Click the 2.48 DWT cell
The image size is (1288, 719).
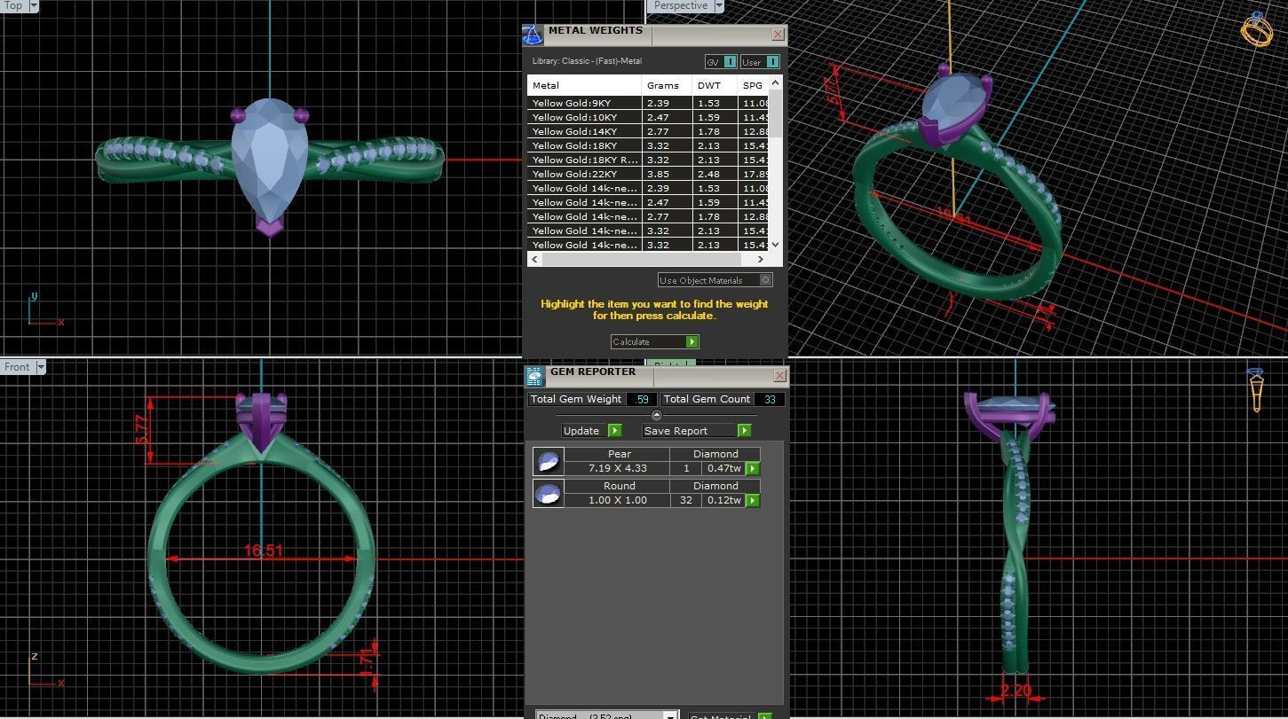click(715, 174)
